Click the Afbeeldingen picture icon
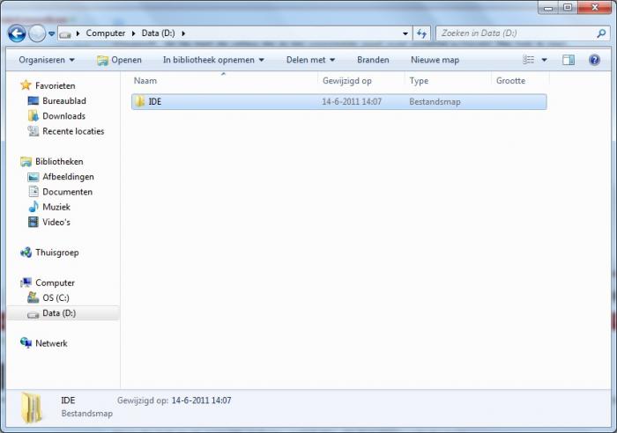617x433 pixels. [x=33, y=177]
